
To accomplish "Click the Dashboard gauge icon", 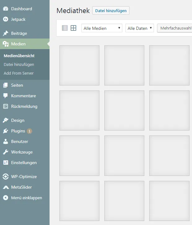I will [x=6, y=9].
